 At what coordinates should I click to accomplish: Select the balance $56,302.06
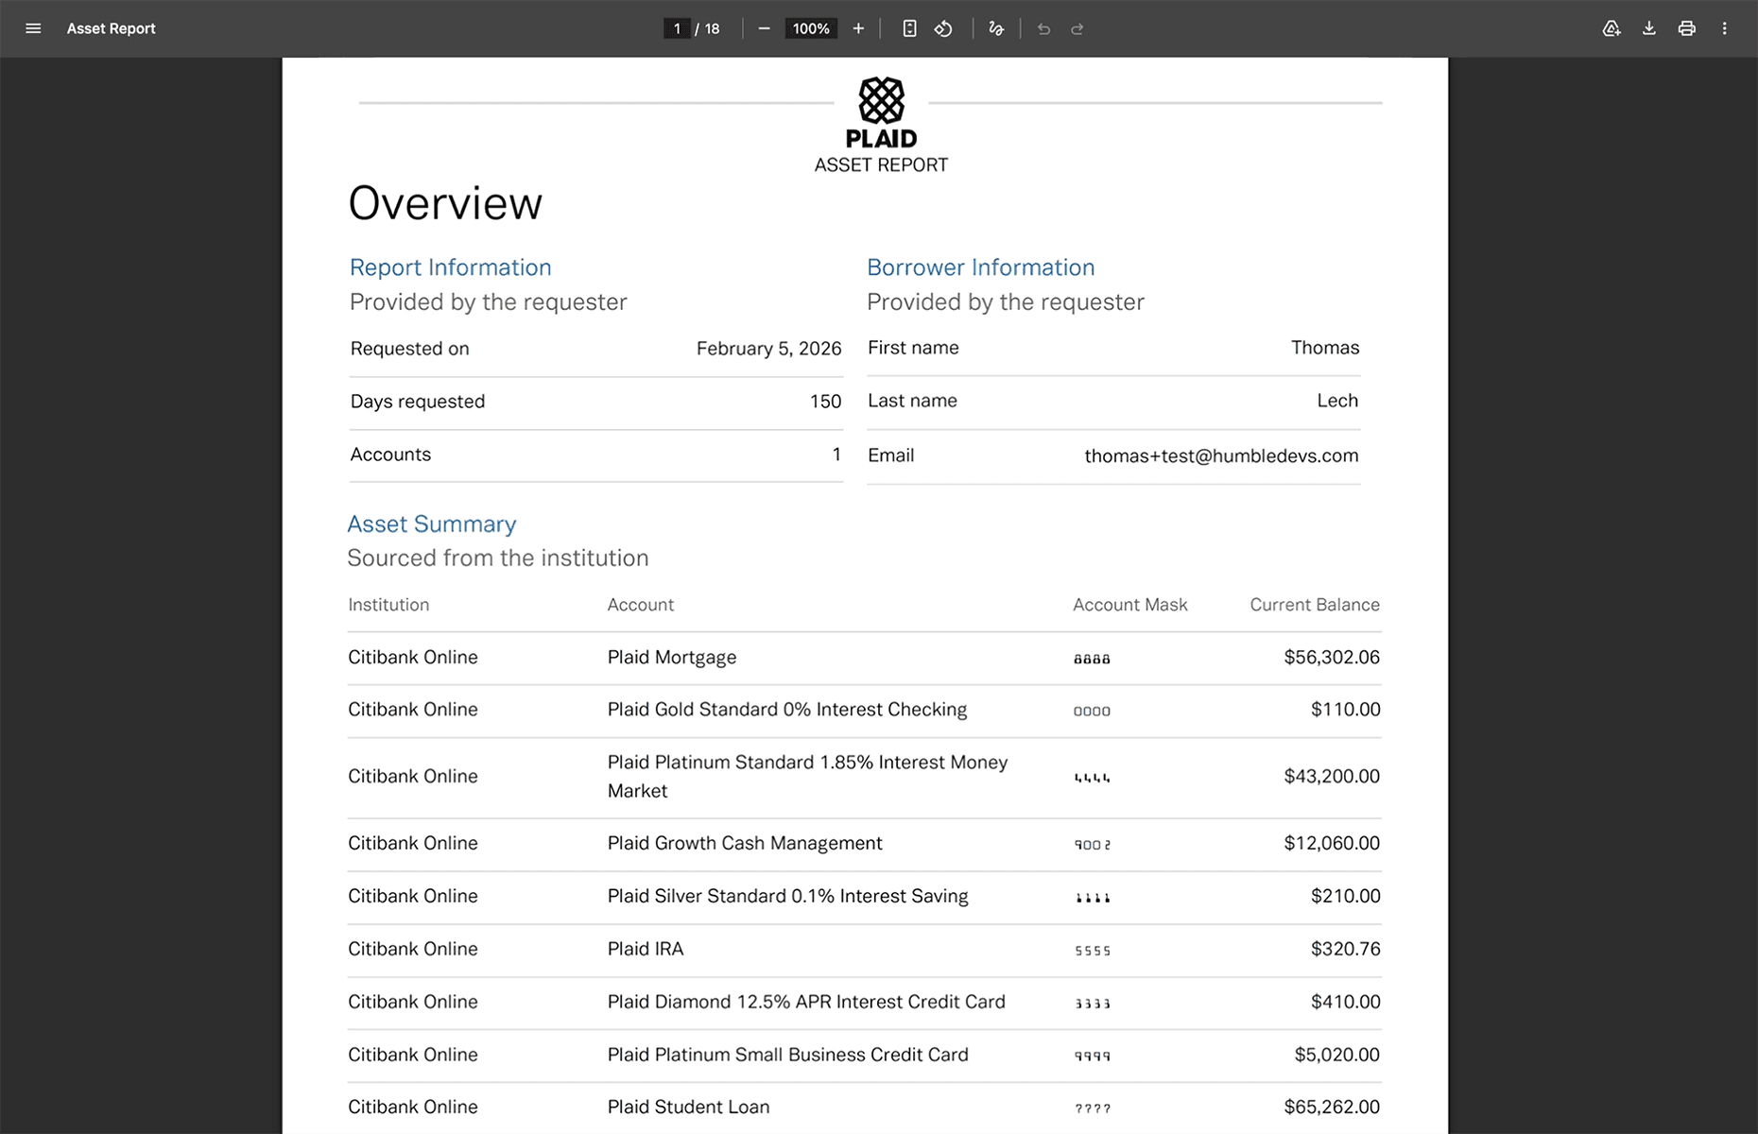(x=1332, y=658)
